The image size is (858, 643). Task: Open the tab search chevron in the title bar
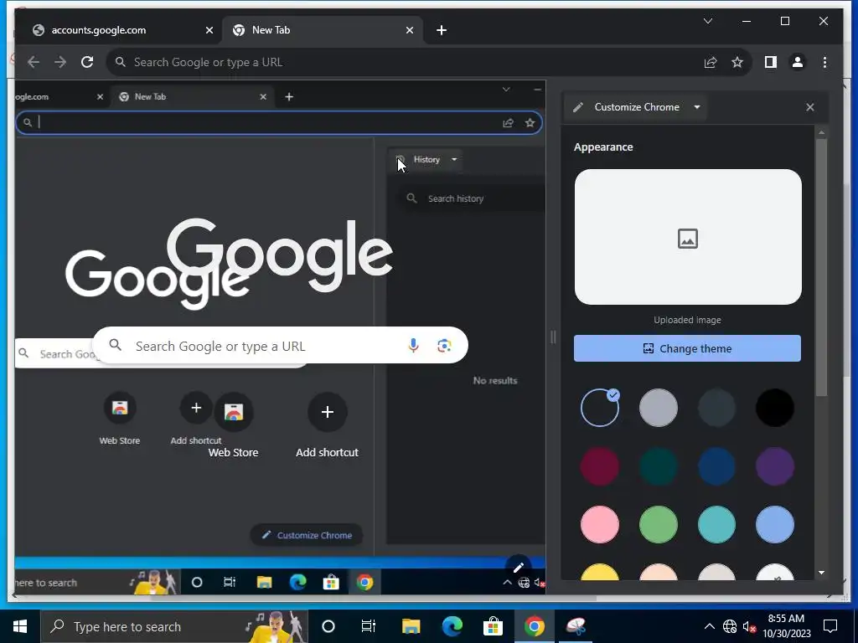[707, 21]
